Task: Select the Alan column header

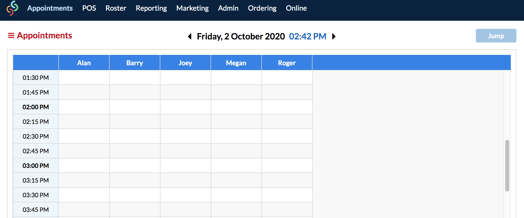Action: pyautogui.click(x=84, y=63)
